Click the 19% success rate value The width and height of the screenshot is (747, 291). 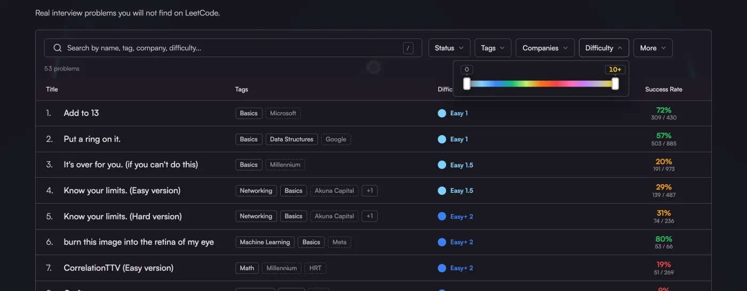pos(664,264)
